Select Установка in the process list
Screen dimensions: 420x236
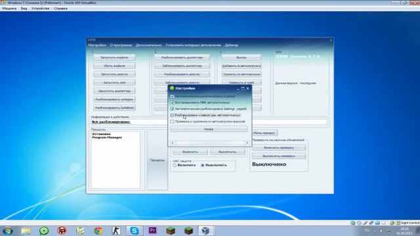pyautogui.click(x=101, y=134)
